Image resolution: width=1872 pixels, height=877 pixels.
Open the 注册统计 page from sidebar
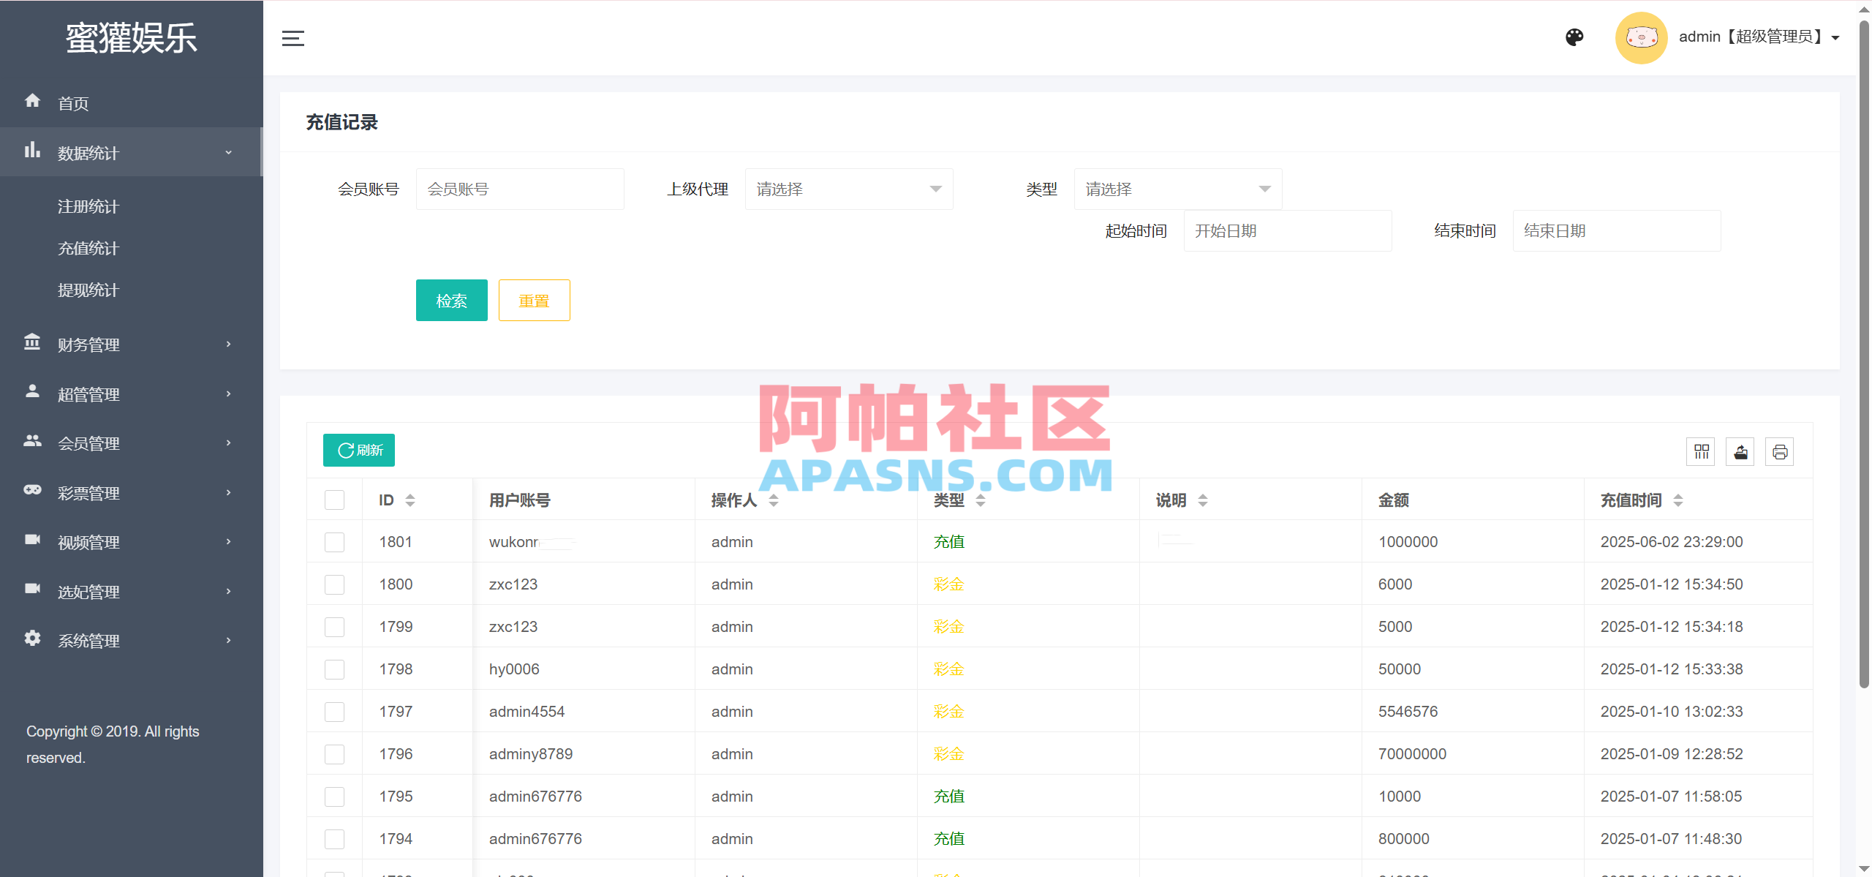point(88,207)
